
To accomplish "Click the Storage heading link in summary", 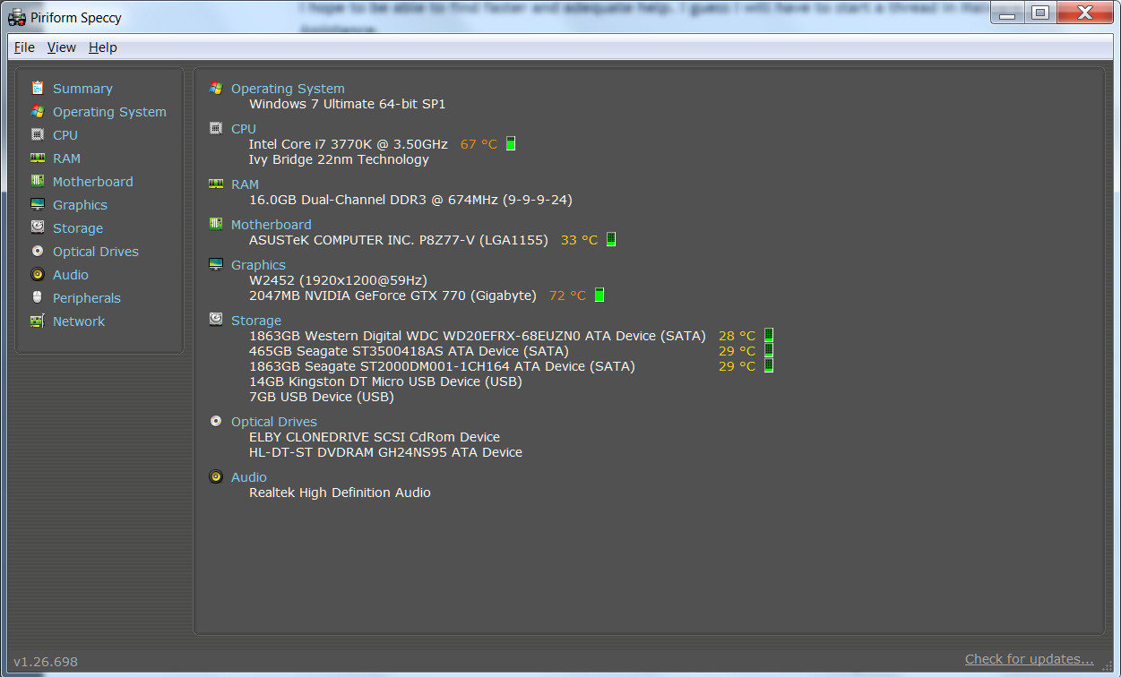I will point(256,321).
